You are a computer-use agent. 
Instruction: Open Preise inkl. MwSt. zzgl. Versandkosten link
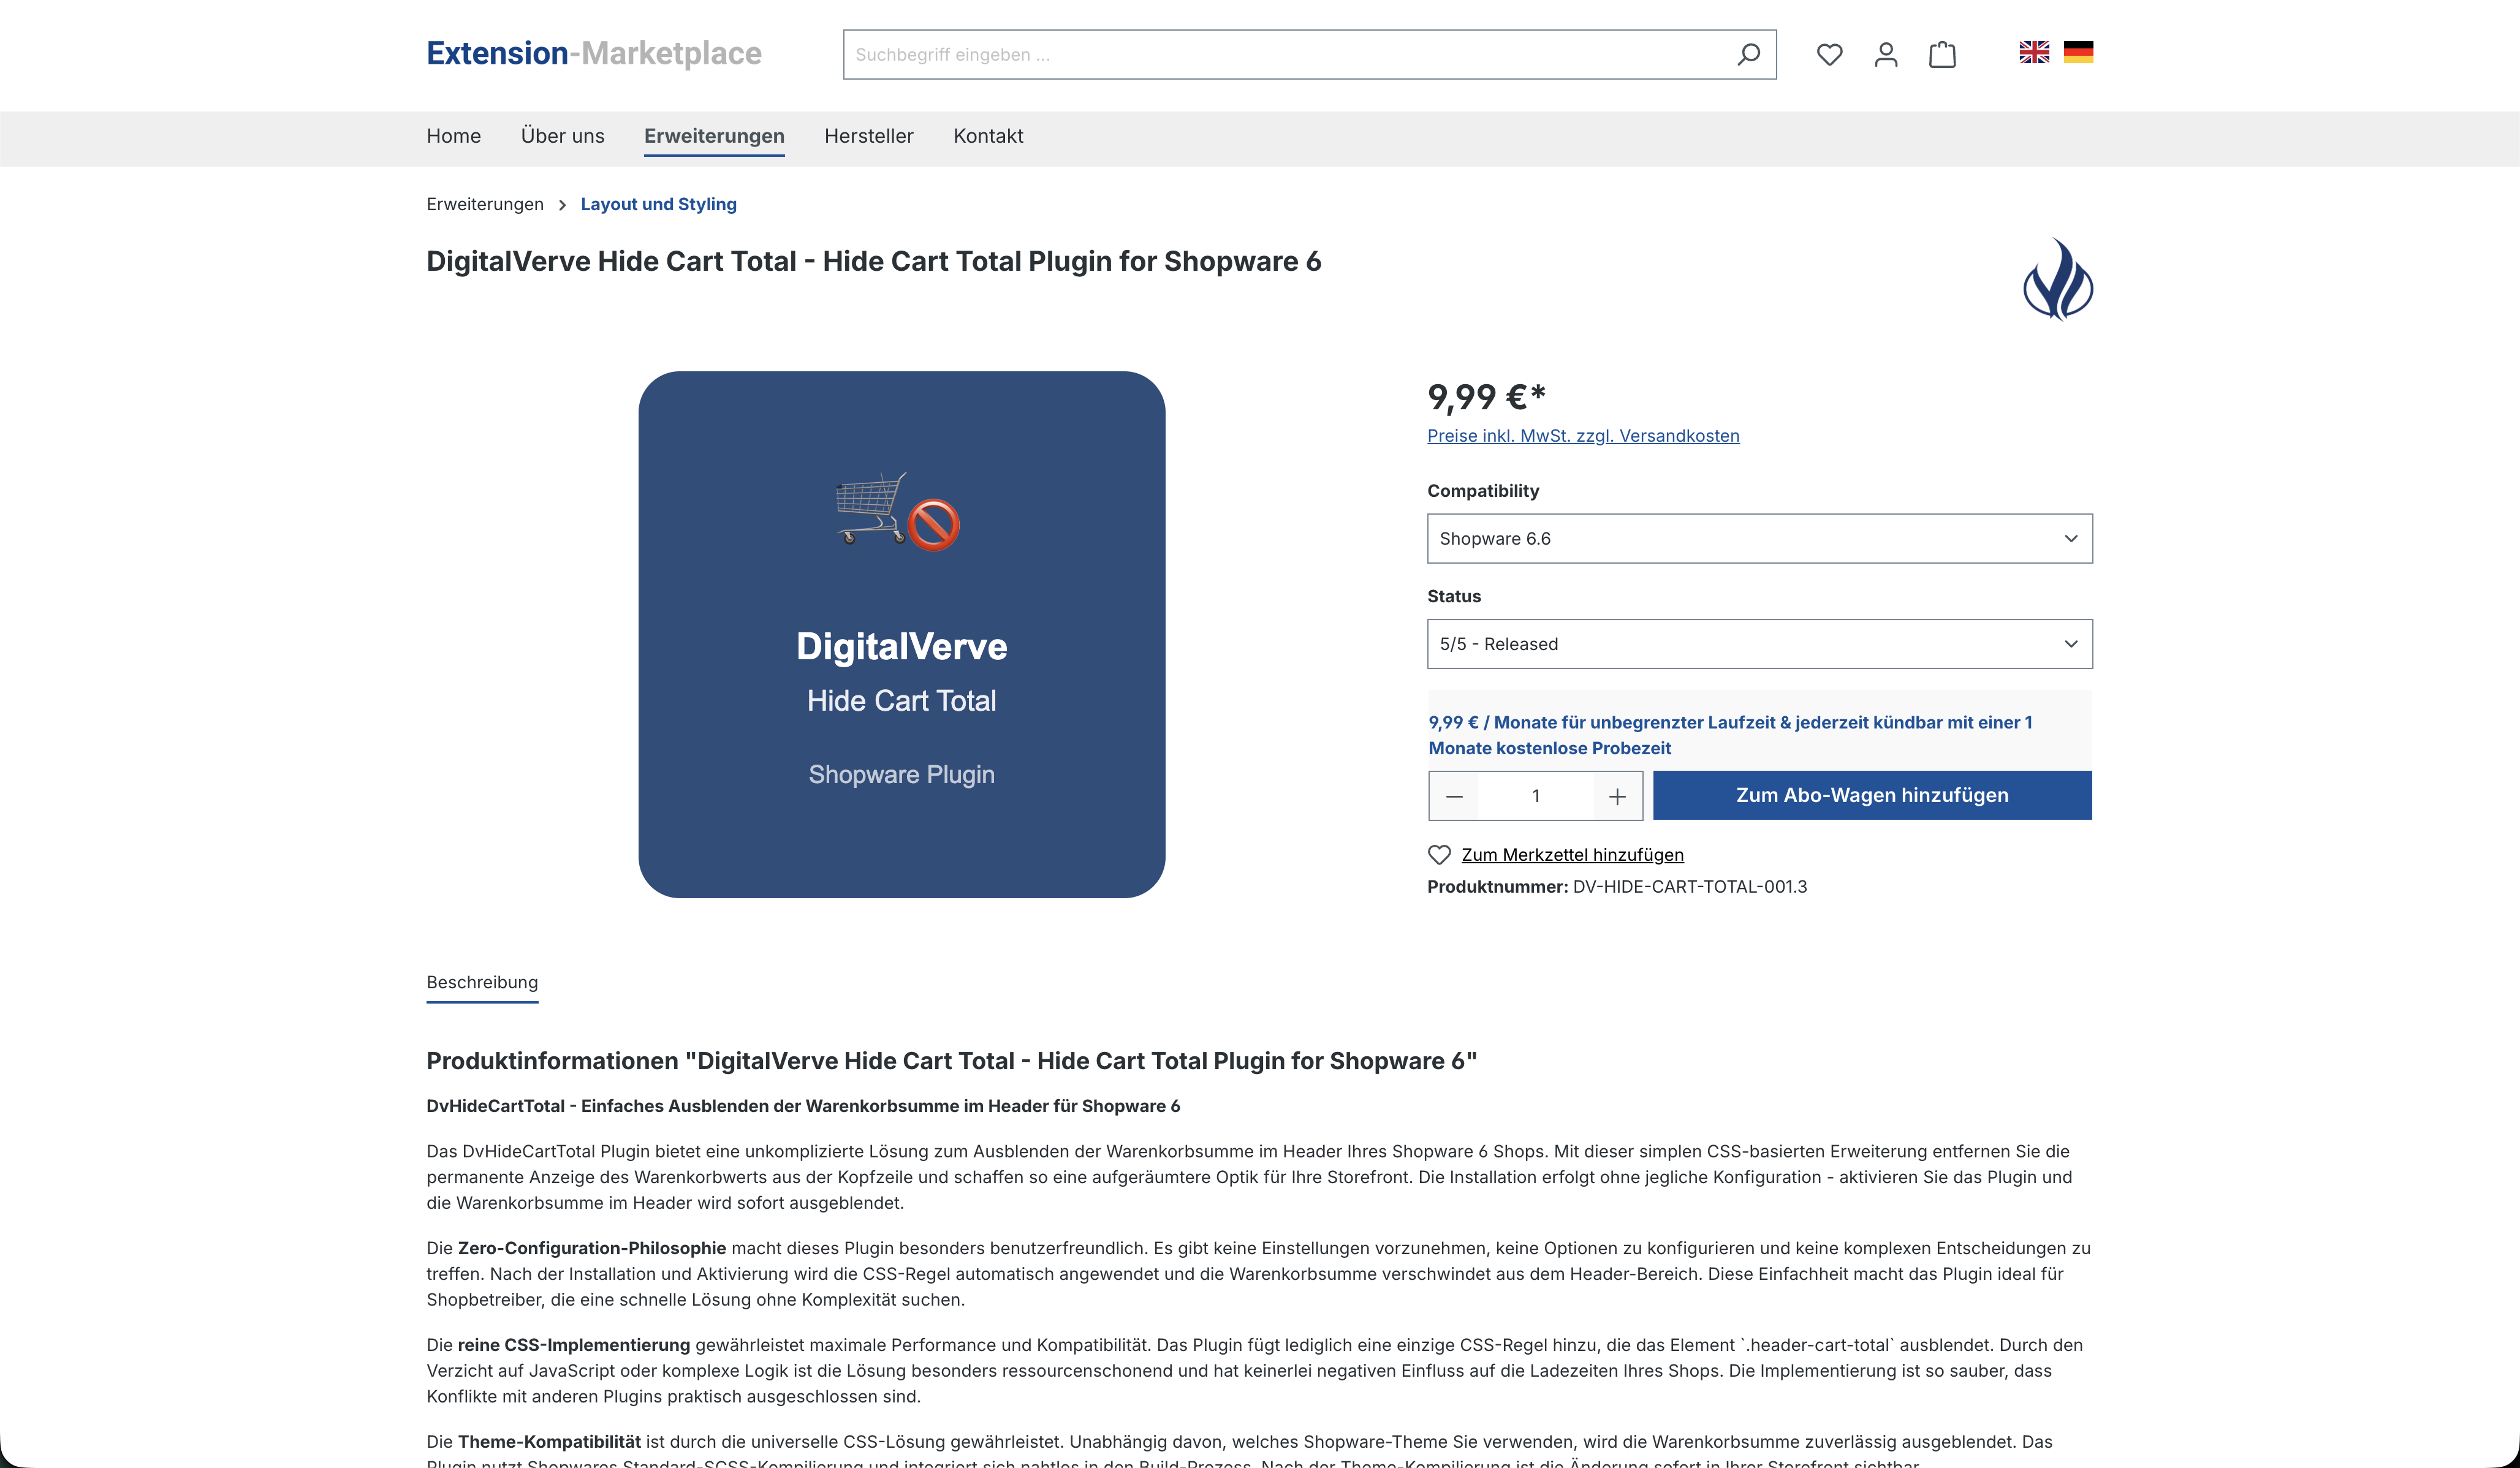coord(1583,436)
